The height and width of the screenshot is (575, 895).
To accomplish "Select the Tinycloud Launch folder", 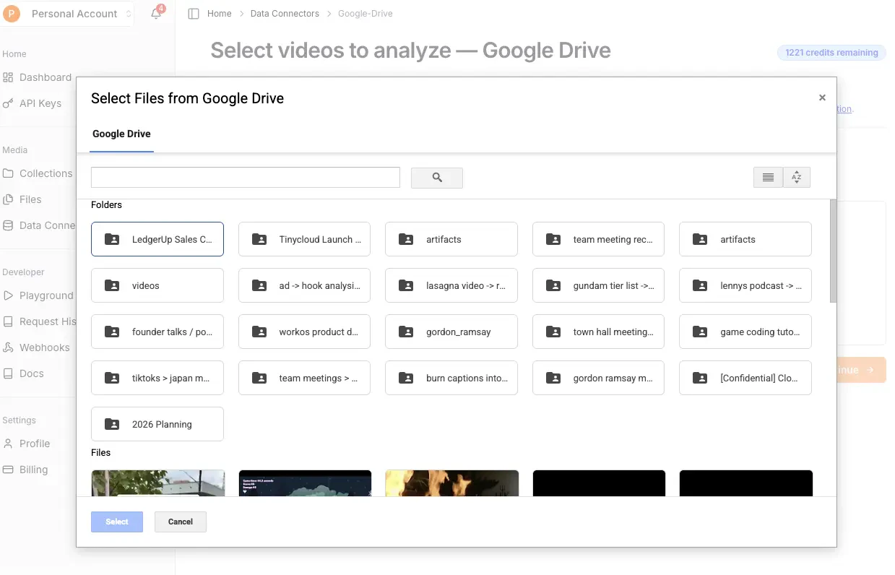I will tap(304, 239).
